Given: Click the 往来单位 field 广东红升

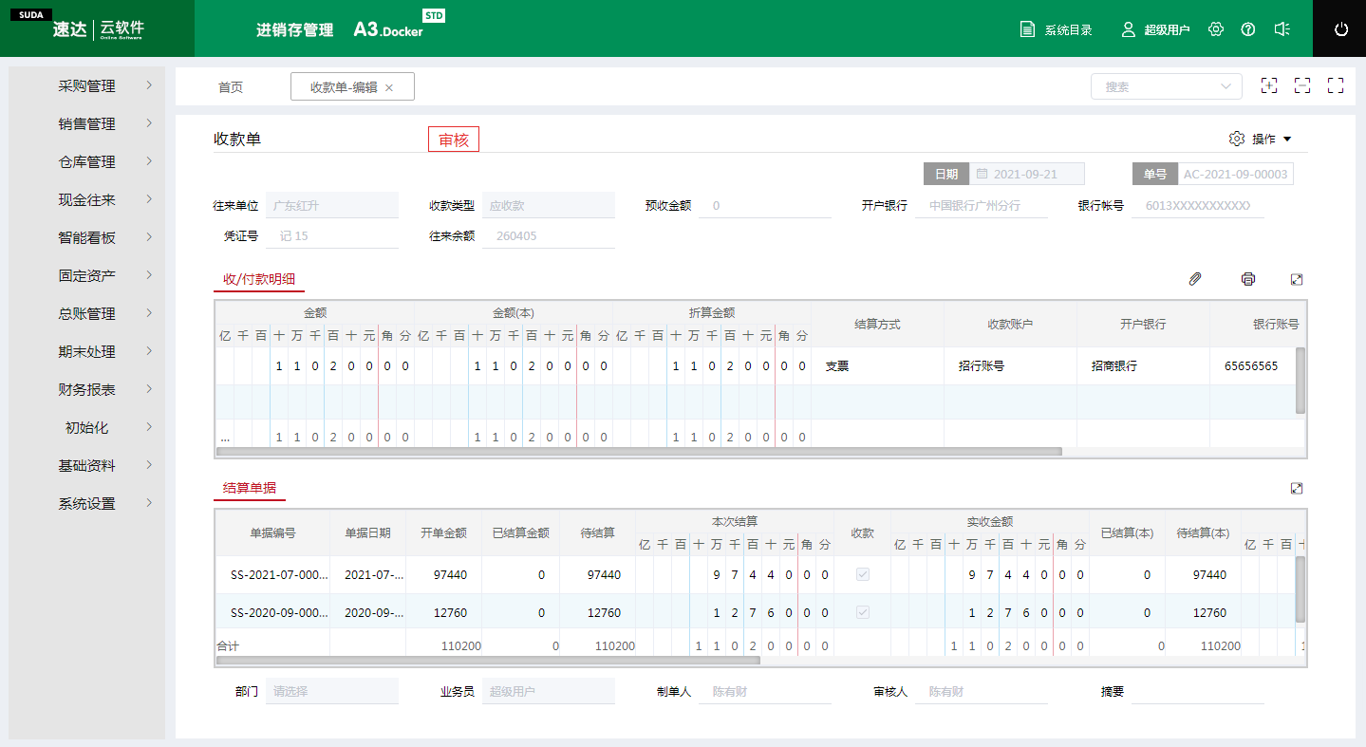Looking at the screenshot, I should pos(332,205).
